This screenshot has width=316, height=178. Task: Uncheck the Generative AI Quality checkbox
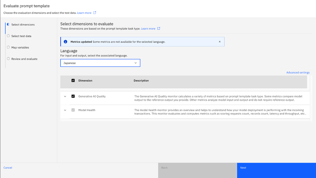(73, 96)
